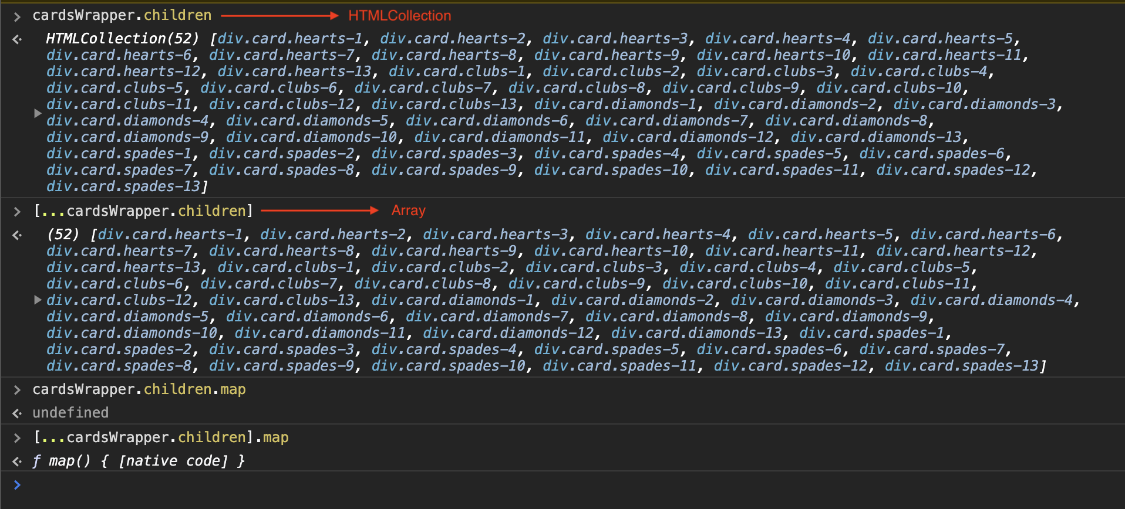
Task: Click div.card.clubs-11 in the Array output
Action: point(897,284)
